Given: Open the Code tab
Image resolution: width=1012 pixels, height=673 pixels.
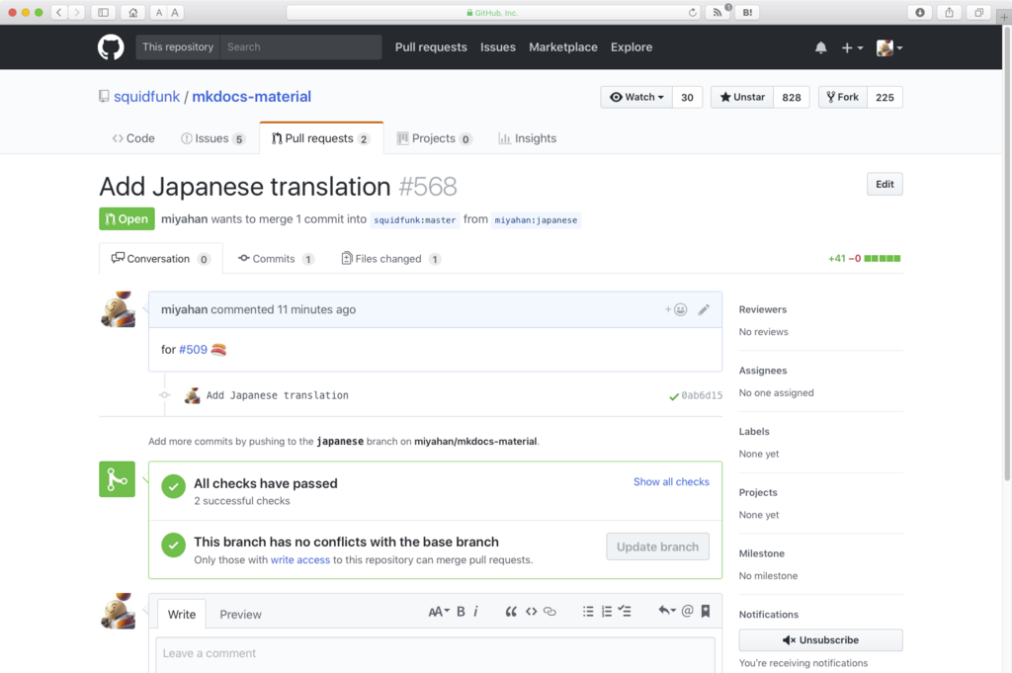Looking at the screenshot, I should 133,138.
